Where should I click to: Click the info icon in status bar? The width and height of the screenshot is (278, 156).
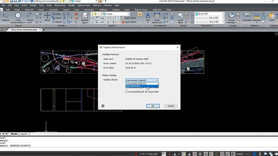click(x=276, y=154)
